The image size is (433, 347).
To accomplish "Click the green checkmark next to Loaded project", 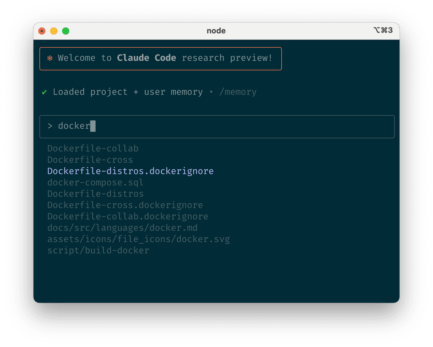I will (x=44, y=92).
